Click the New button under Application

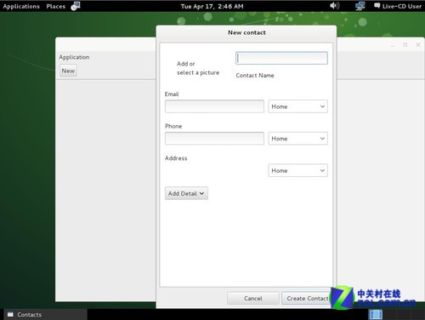(68, 71)
